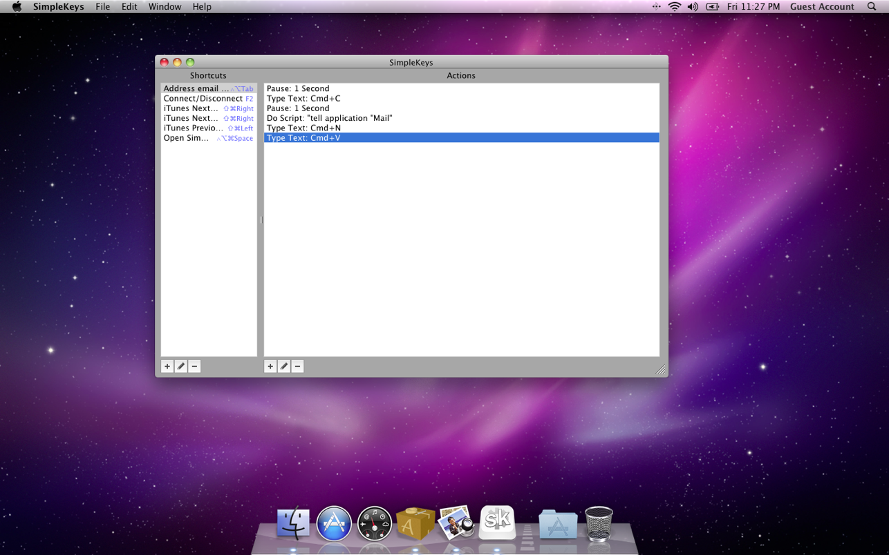The width and height of the screenshot is (889, 555).
Task: Click the divider between Shortcuts and Actions
Action: coord(261,220)
